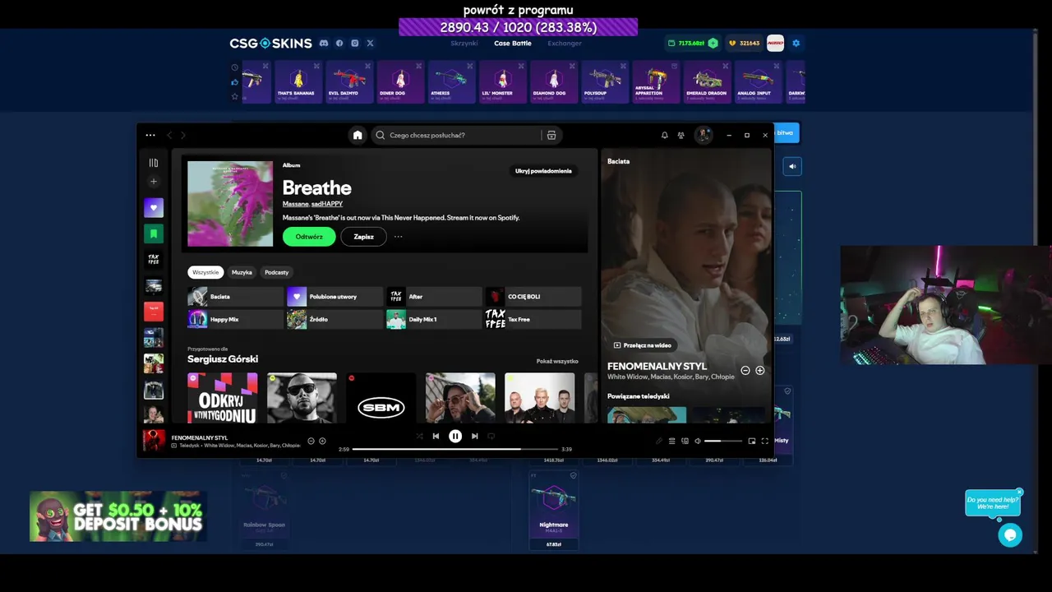
Task: Toggle shuffle in player bar
Action: 419,437
